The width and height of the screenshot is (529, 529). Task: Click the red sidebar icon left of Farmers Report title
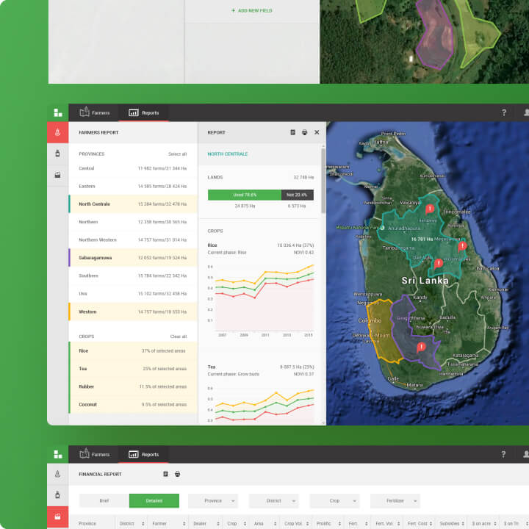58,132
